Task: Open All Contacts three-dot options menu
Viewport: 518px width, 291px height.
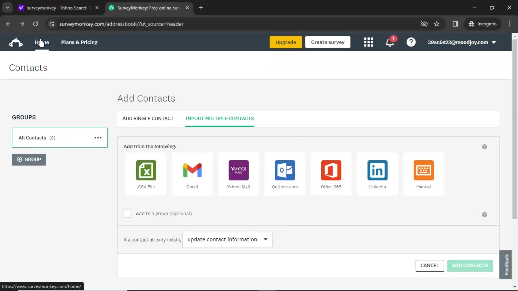Action: [x=98, y=138]
